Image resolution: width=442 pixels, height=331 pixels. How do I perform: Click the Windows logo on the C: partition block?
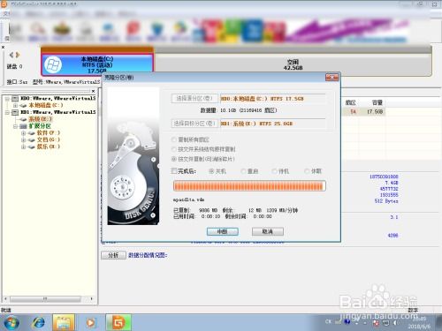(x=53, y=64)
